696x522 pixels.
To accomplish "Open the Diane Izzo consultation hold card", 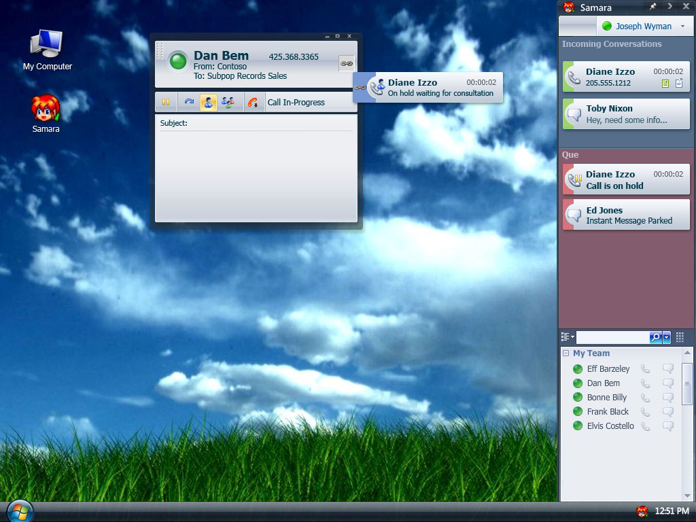I will [428, 88].
